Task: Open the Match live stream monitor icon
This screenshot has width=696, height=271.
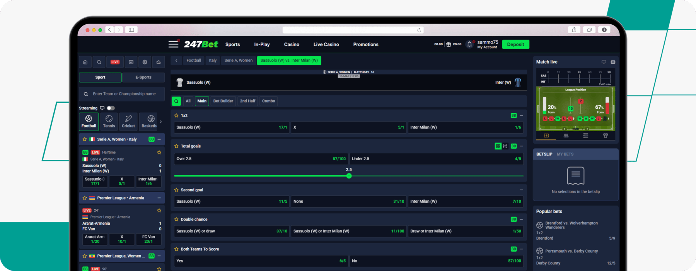Action: tap(604, 62)
